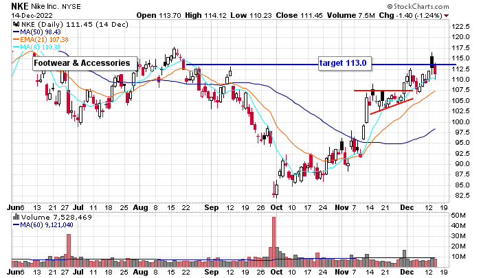Click the Volume 7,528,469 legend text
The height and width of the screenshot is (278, 481).
tap(56, 218)
